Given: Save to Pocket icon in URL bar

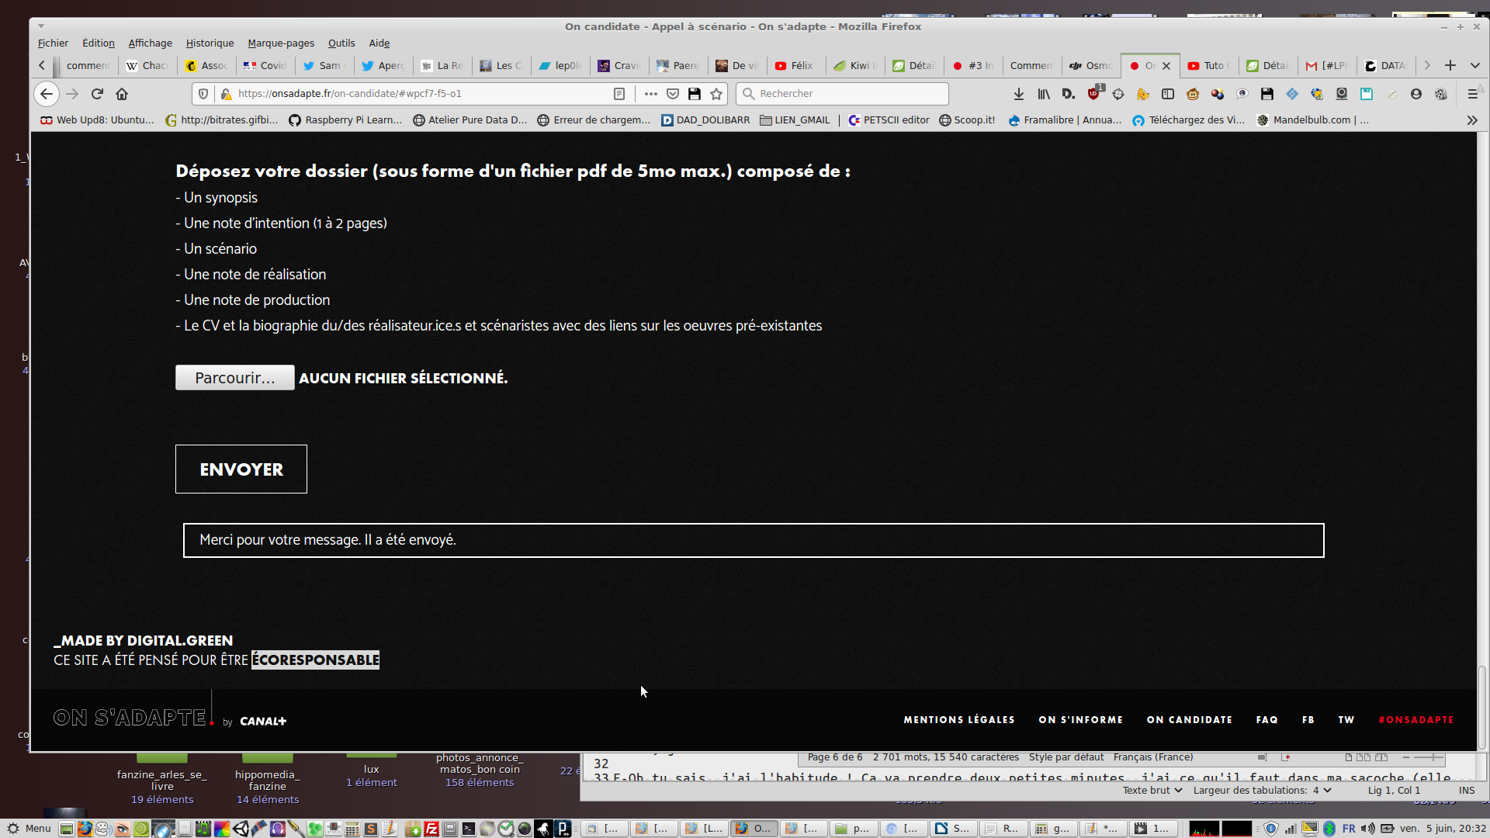Looking at the screenshot, I should [x=673, y=94].
